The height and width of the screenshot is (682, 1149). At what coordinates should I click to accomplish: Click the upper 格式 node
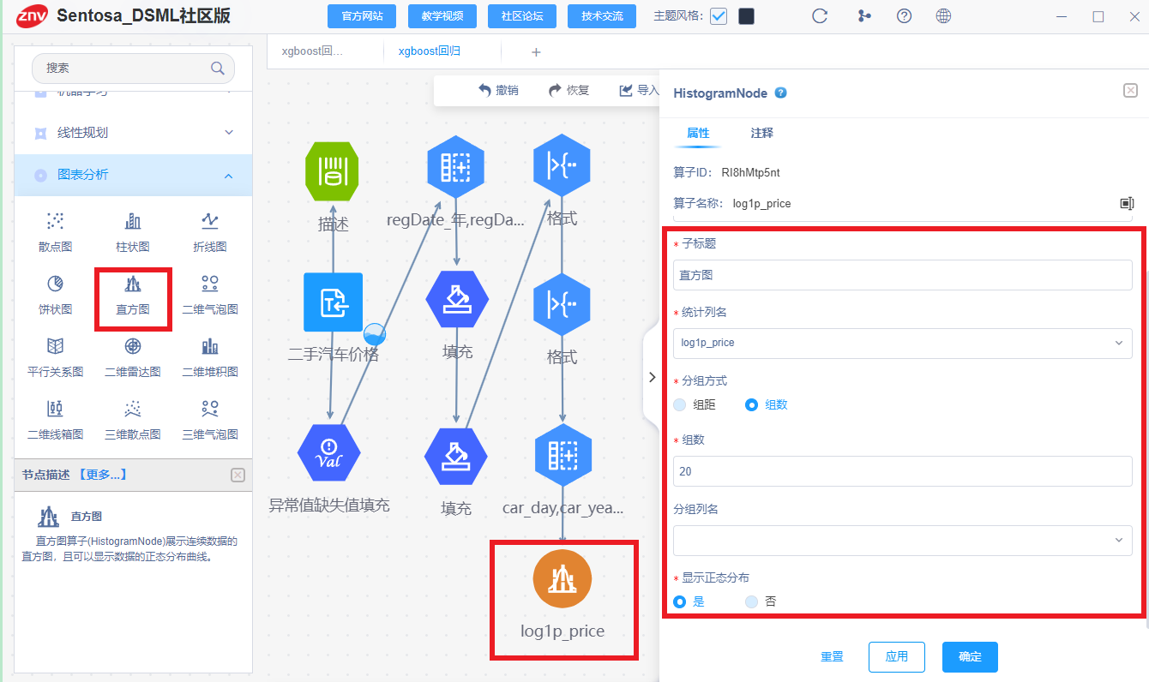click(x=562, y=167)
